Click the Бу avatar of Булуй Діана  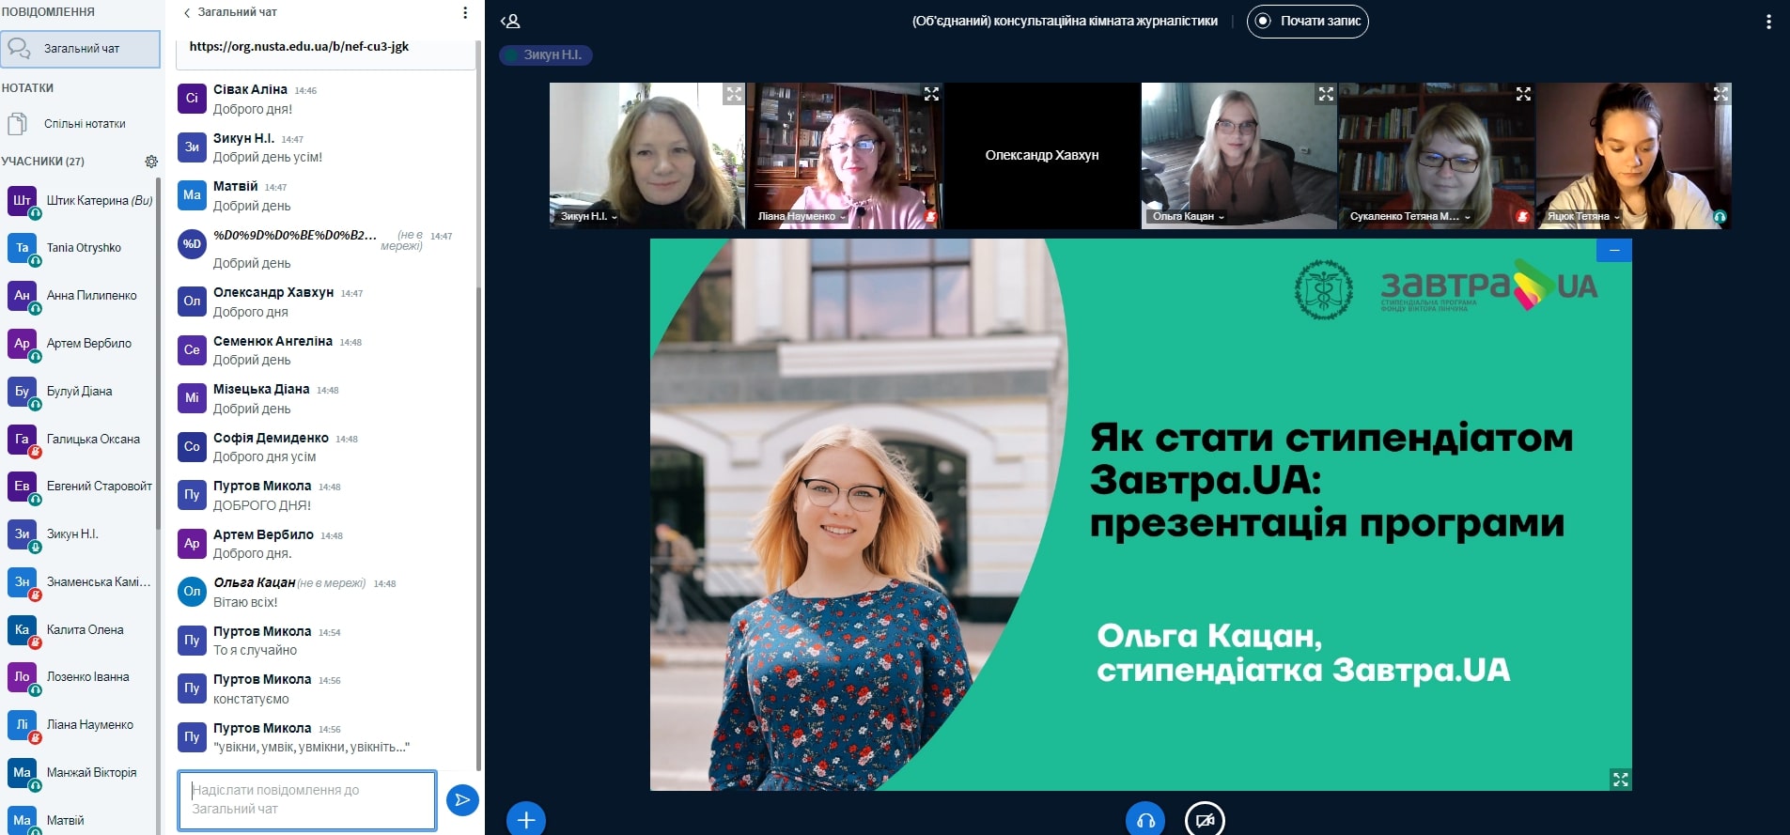(x=22, y=391)
